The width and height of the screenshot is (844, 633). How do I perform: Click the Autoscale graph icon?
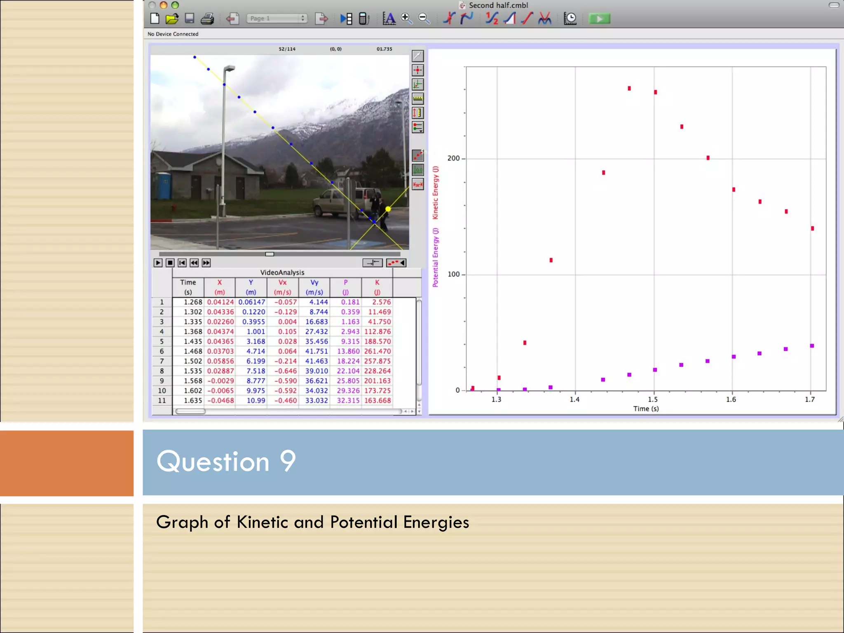click(389, 19)
